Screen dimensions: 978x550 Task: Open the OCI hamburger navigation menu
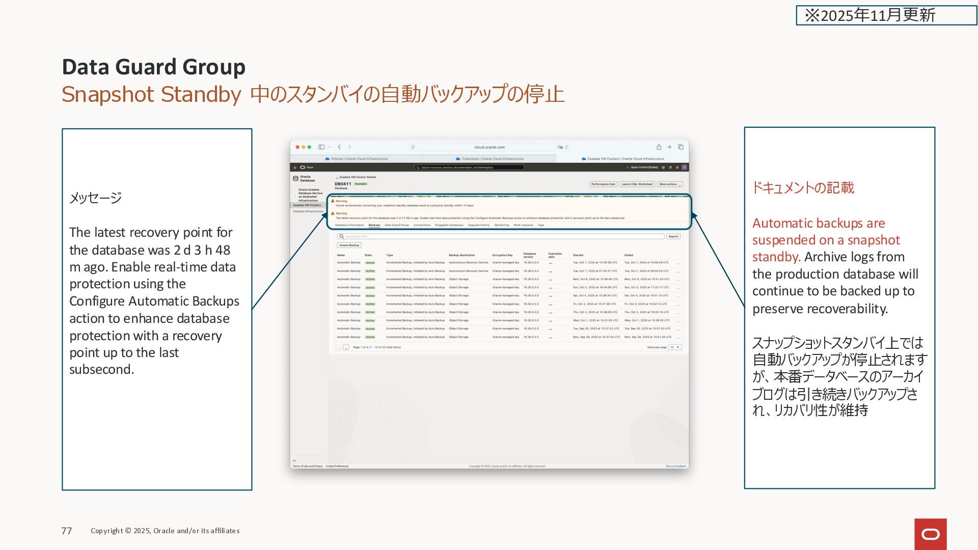click(x=294, y=168)
